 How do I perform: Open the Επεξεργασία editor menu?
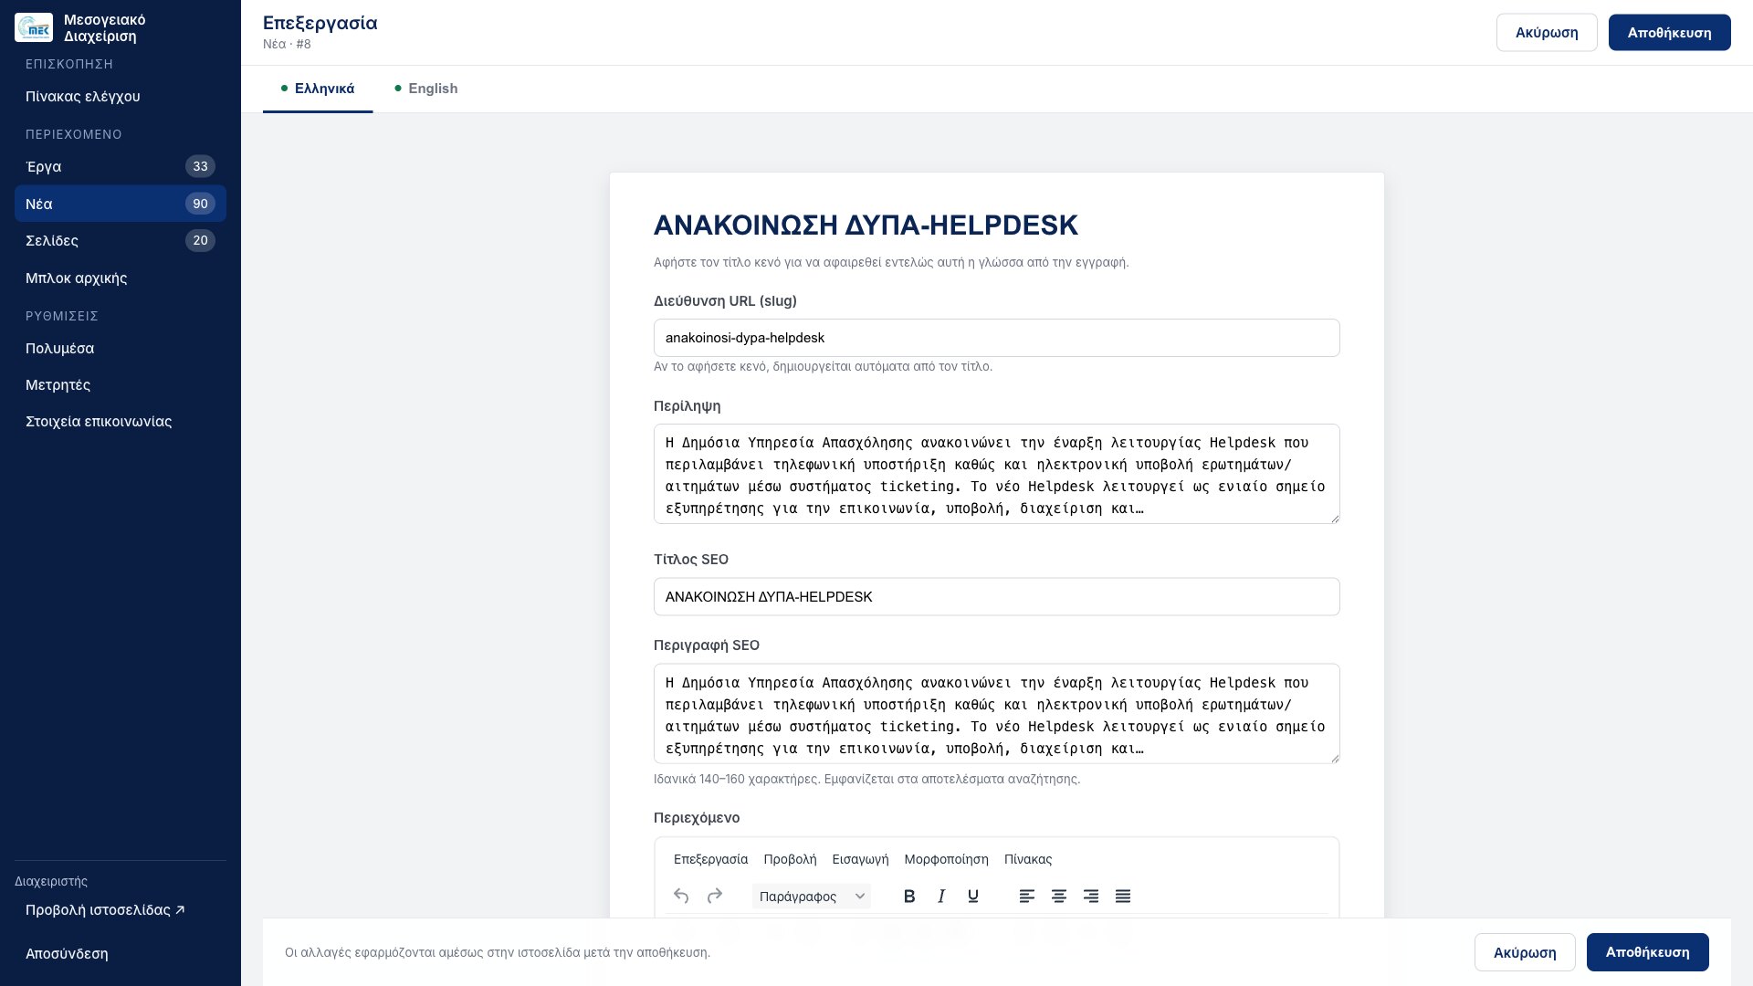click(710, 859)
